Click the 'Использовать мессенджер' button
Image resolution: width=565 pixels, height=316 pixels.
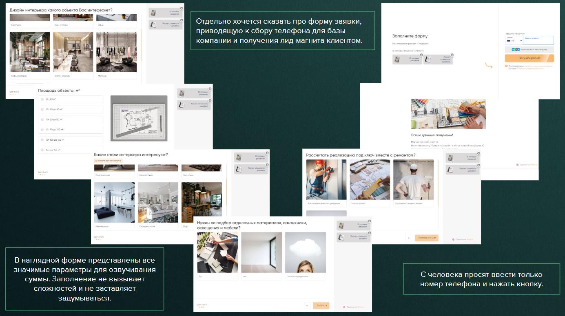click(530, 49)
